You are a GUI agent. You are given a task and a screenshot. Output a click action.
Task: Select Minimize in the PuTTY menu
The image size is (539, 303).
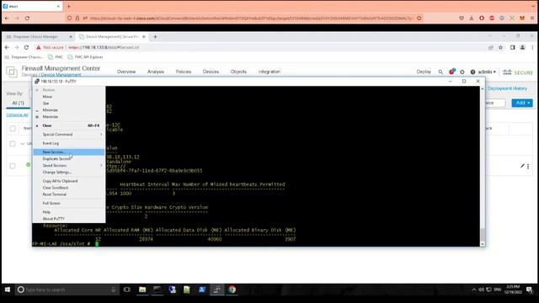click(69, 110)
